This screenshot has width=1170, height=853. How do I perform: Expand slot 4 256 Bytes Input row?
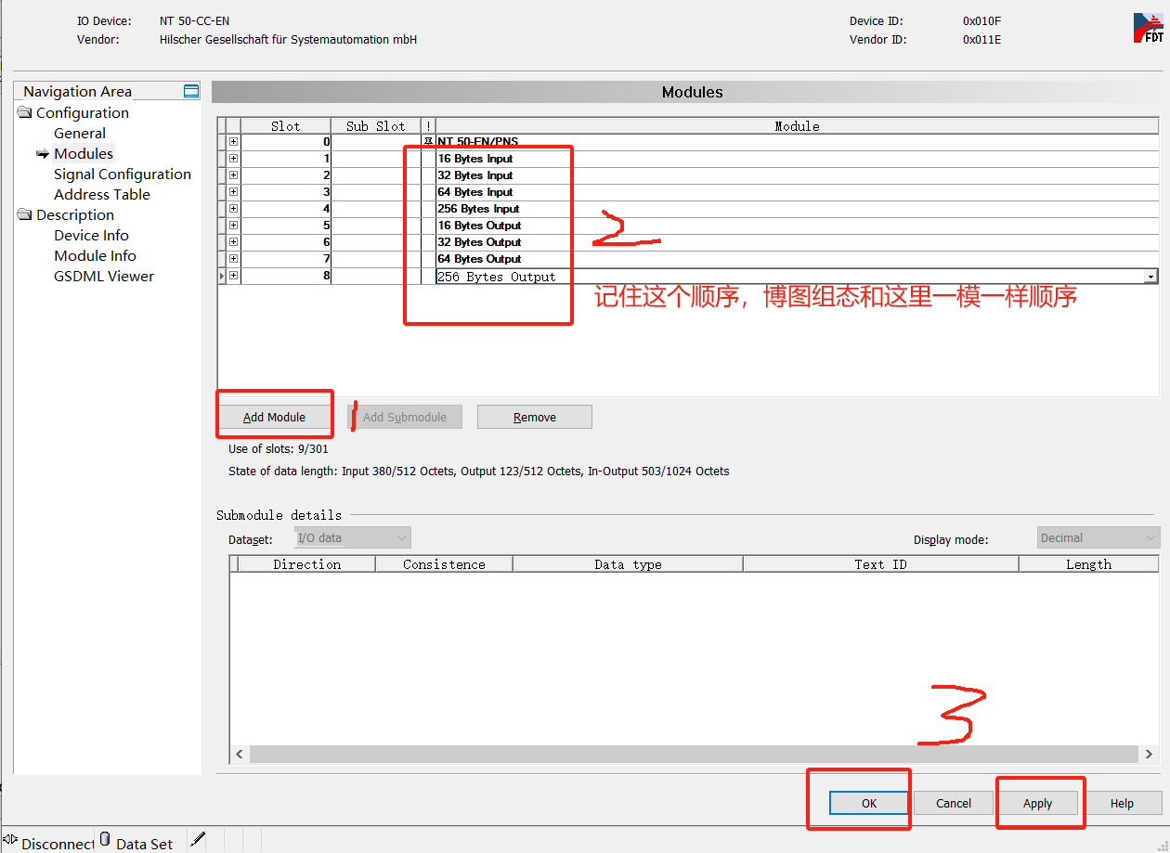233,209
